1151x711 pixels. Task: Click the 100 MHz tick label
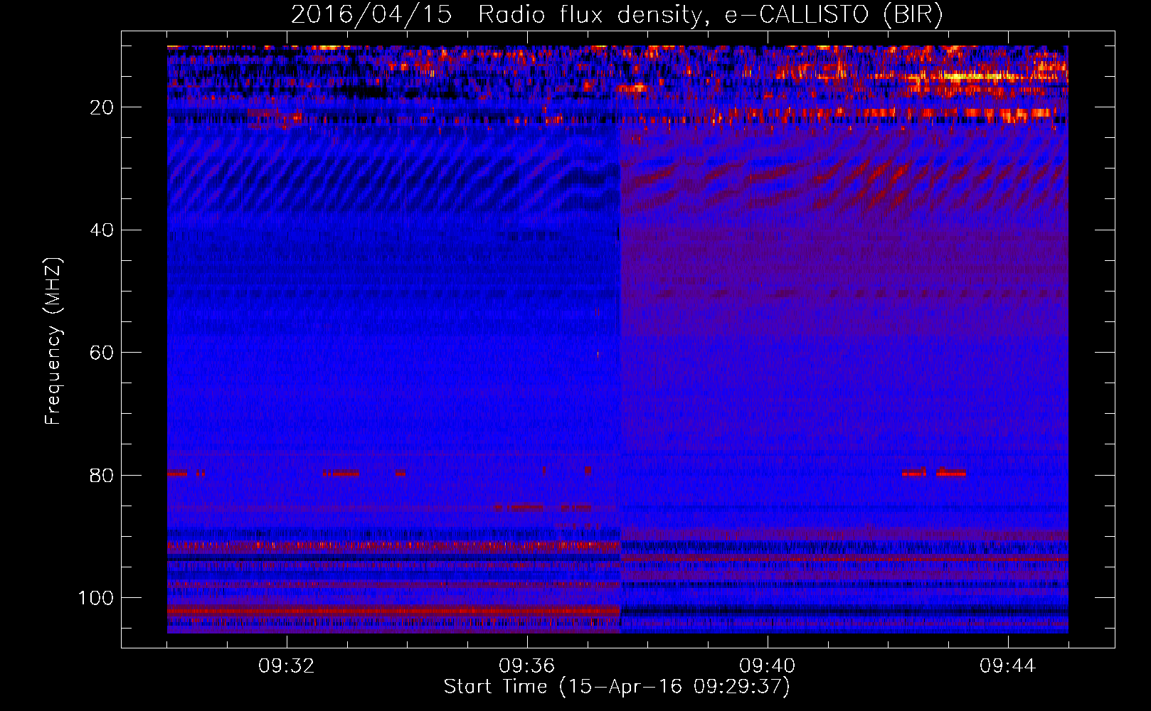(x=96, y=598)
